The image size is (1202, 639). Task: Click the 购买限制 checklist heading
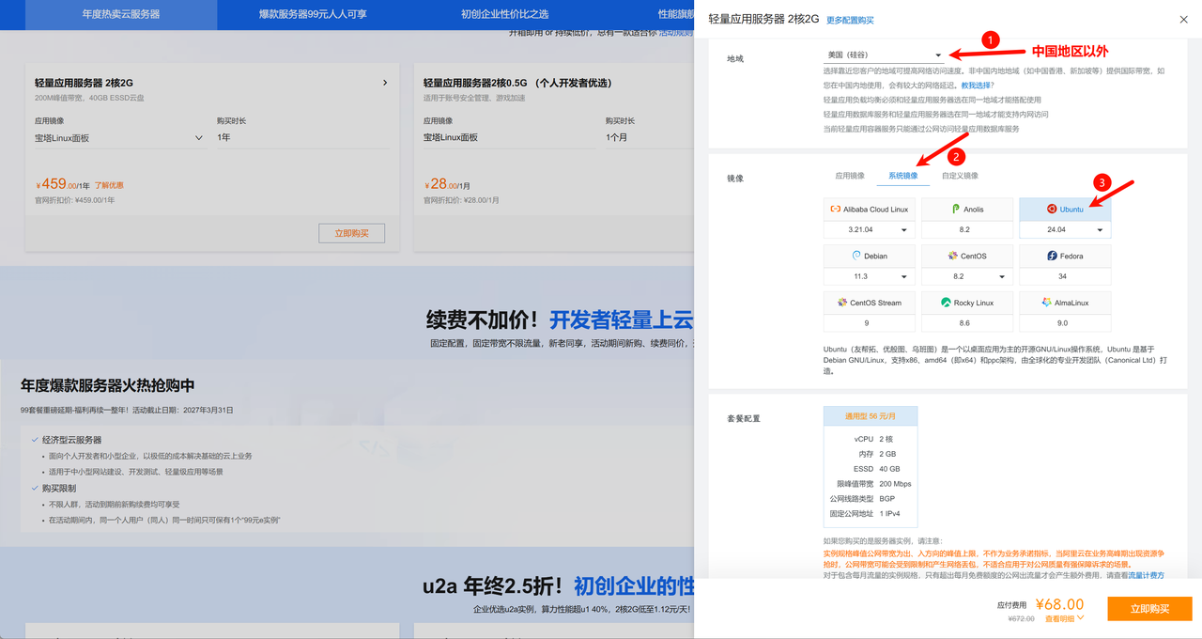[x=59, y=489]
